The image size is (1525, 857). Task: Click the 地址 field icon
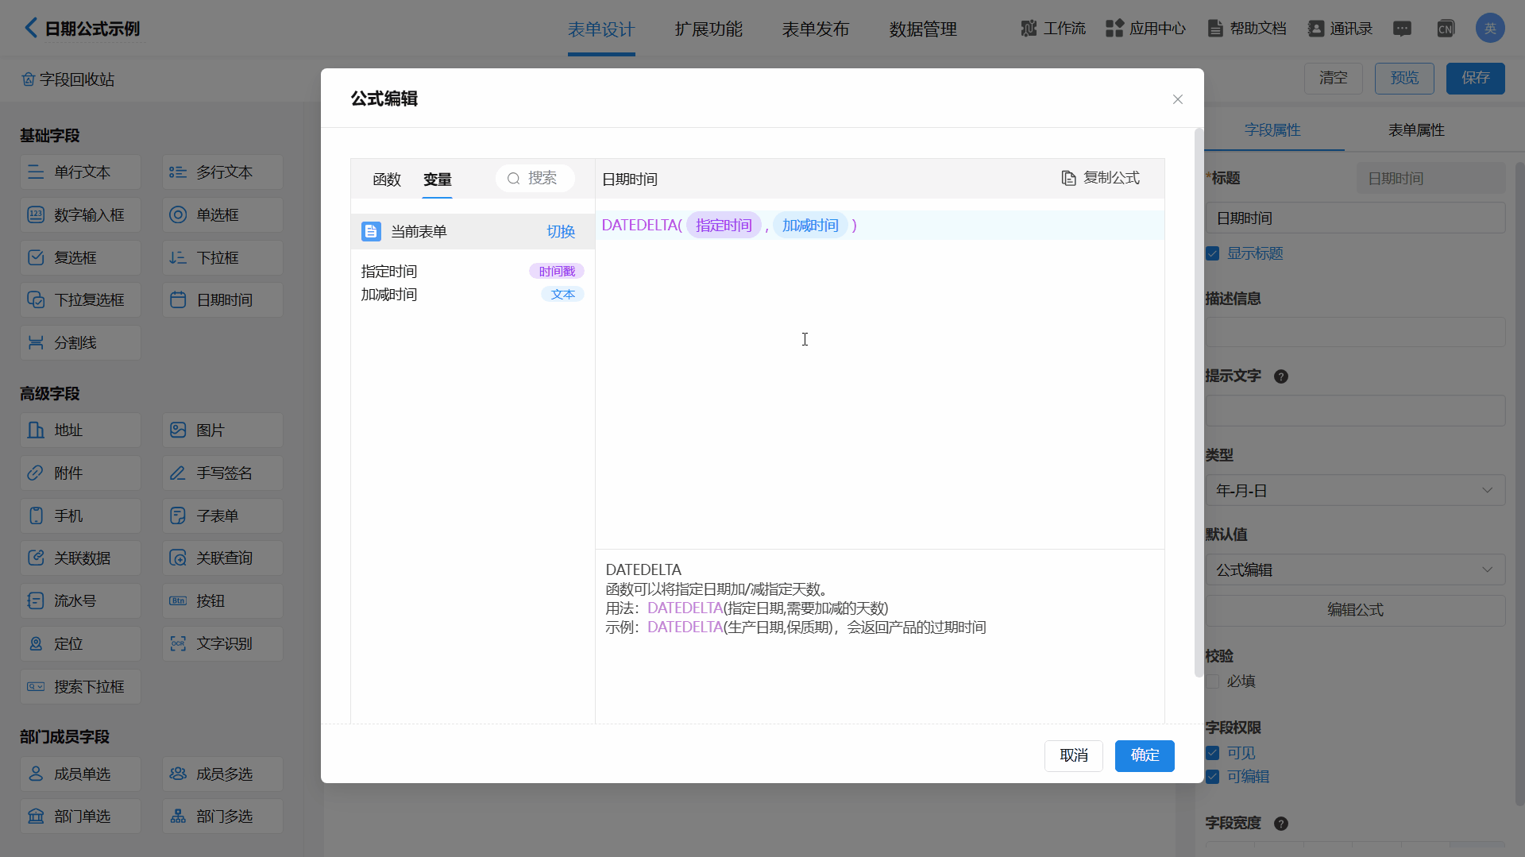tap(36, 430)
